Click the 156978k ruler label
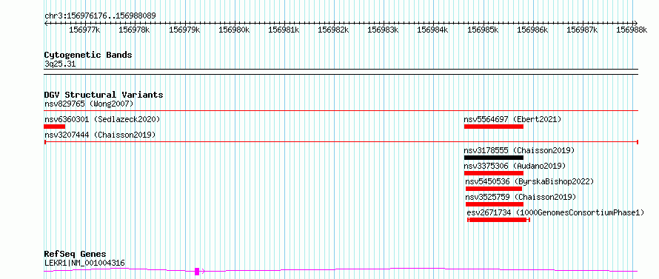The image size is (659, 279). 134,30
